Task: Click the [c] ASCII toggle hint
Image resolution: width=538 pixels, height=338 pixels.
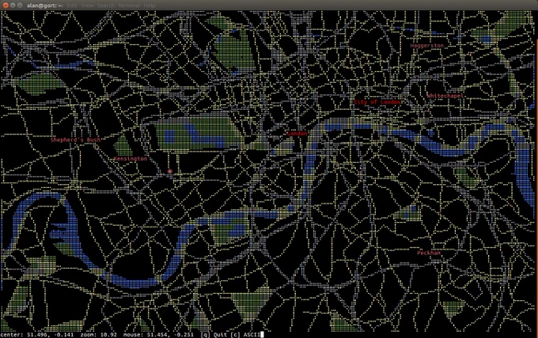Action: coord(245,335)
